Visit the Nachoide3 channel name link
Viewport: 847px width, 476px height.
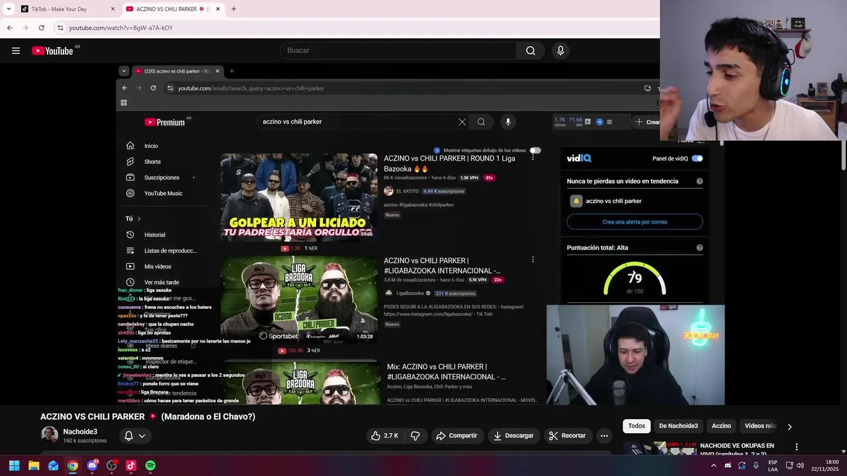click(x=80, y=432)
